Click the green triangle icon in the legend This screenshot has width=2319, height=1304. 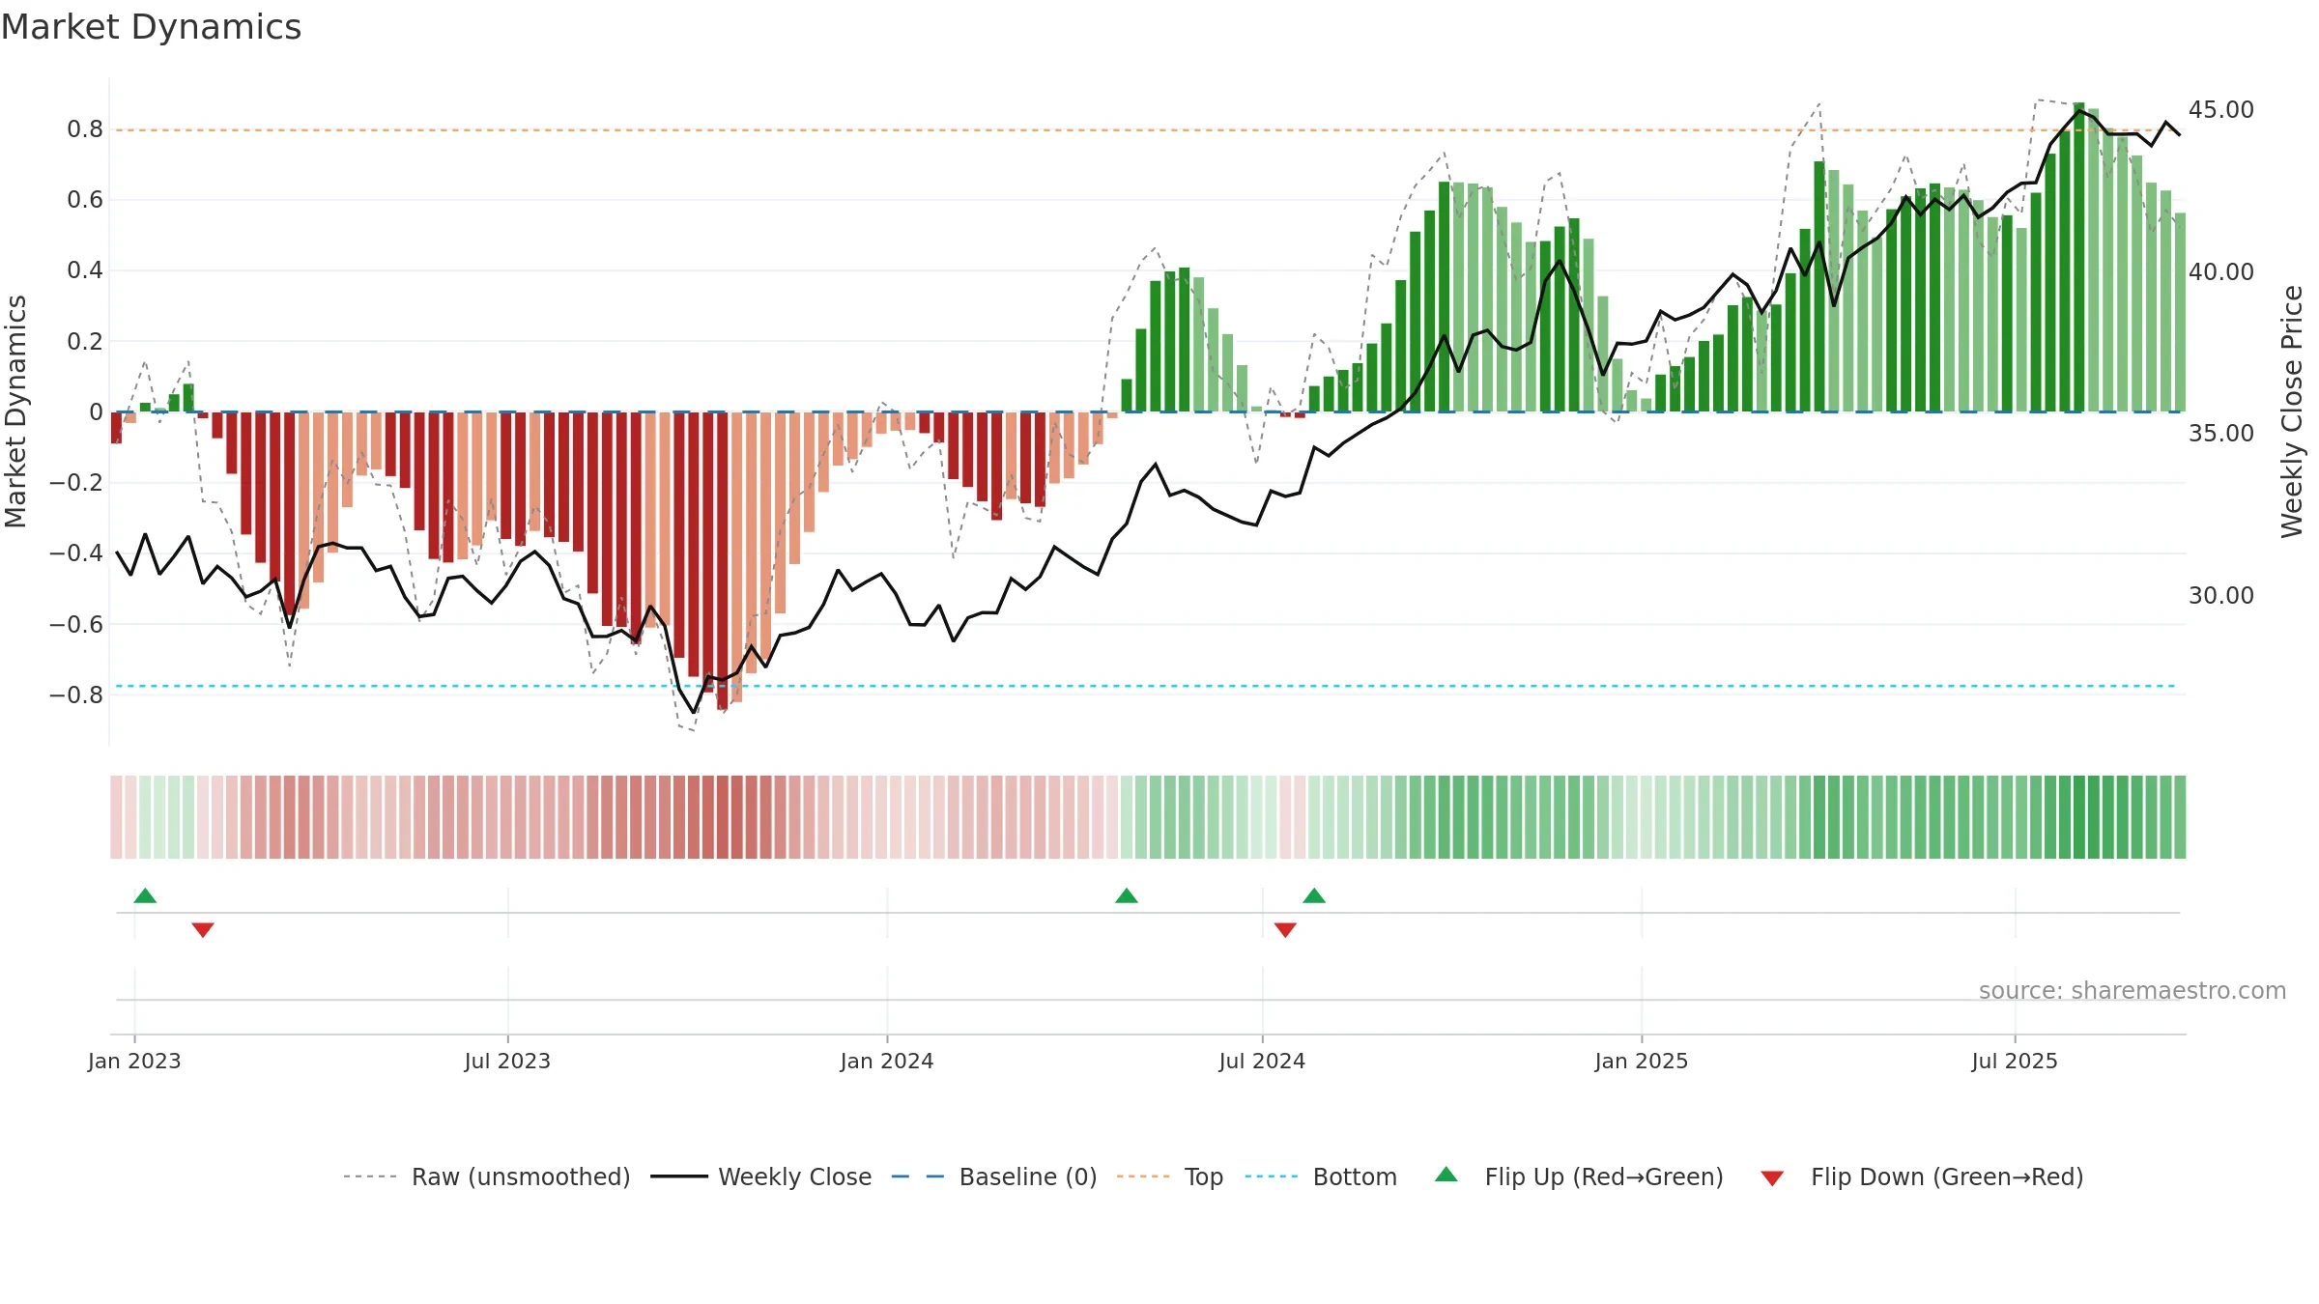[x=1446, y=1175]
